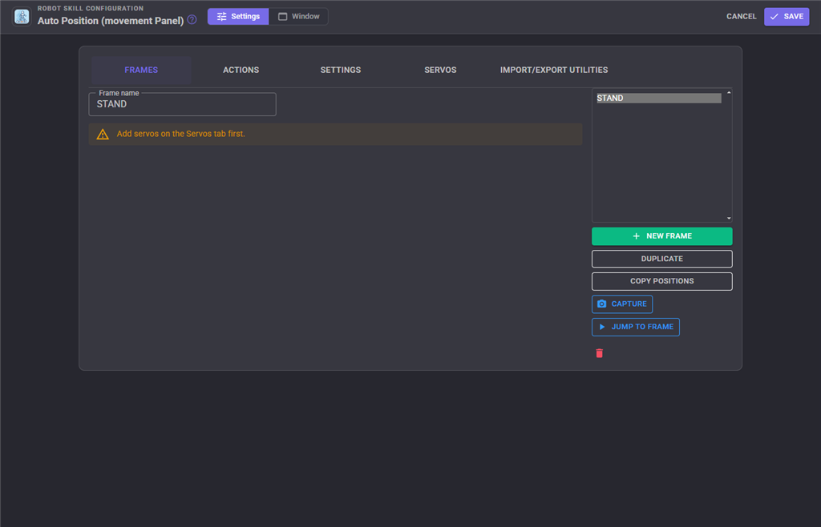Switch to the Window view toggle
The height and width of the screenshot is (527, 821).
(298, 16)
